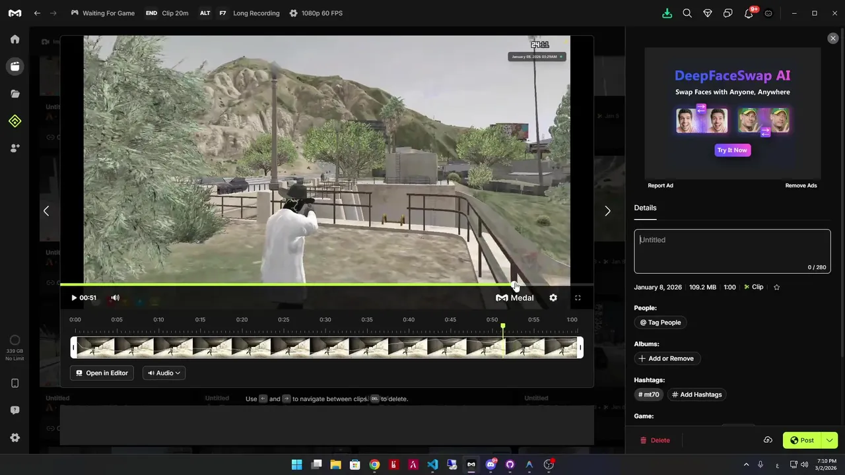This screenshot has height=475, width=845.
Task: Click Try It Now on DeepFaceSwap ad
Action: [732, 150]
